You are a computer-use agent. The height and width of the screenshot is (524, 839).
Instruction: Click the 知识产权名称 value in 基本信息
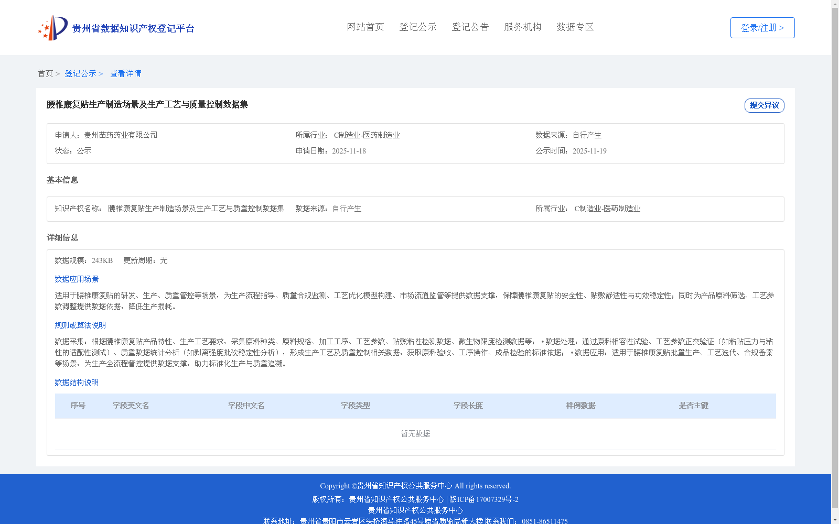196,209
